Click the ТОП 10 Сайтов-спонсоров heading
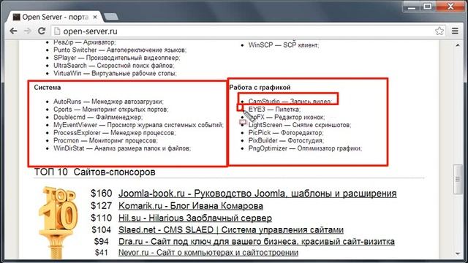Viewport: 468px width, 263px height. 95,172
